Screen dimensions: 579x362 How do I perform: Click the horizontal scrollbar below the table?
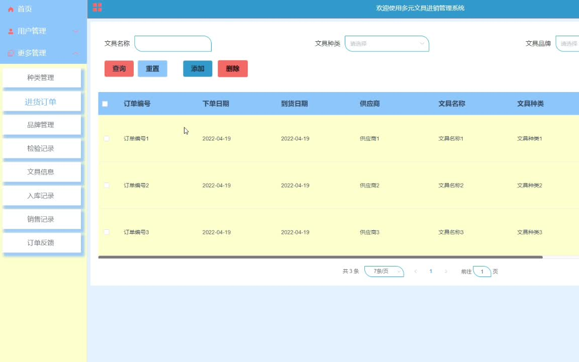(x=322, y=256)
